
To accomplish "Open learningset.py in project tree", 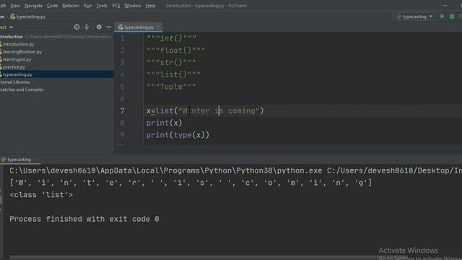I will coord(17,59).
